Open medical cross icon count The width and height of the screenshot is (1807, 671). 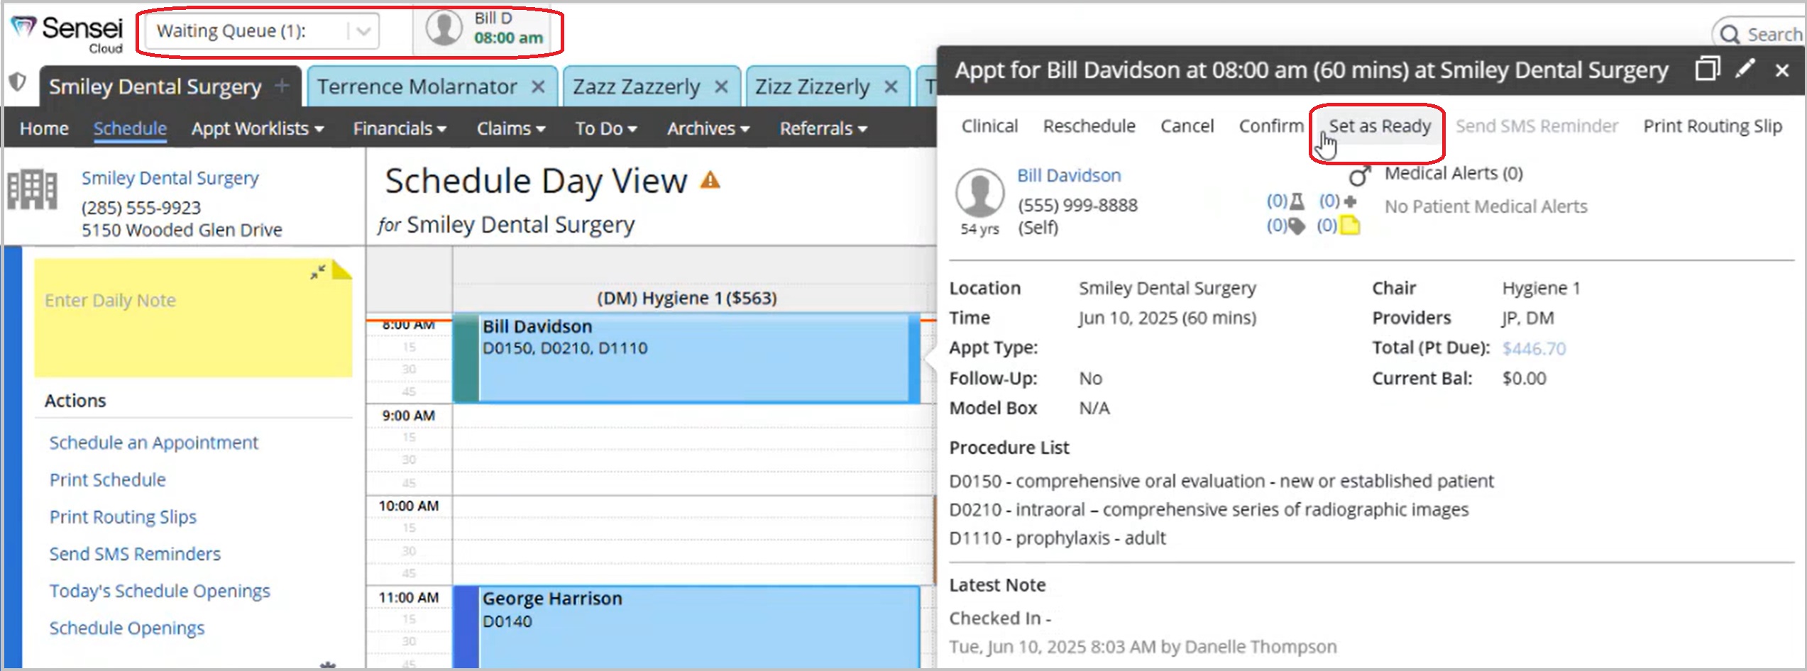click(x=1338, y=201)
